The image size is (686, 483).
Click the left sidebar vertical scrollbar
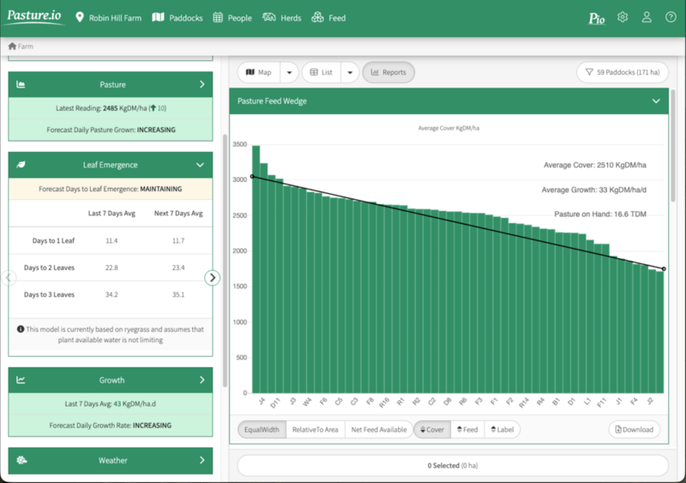(x=225, y=261)
